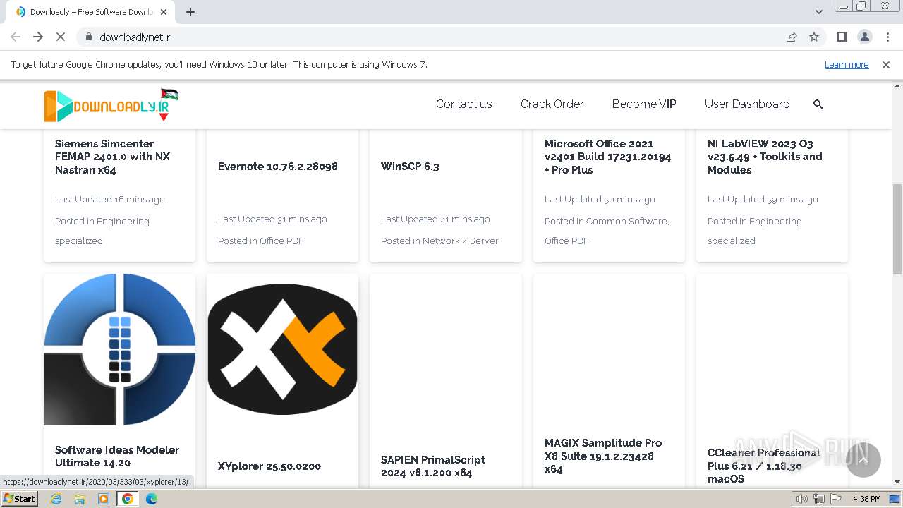
Task: Open Software Ideas Modeler Ultimate 14.20
Action: tap(117, 456)
